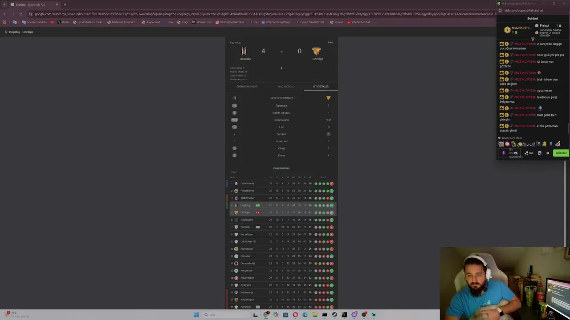Screen dimensions: 570x320
Task: Open the Domain.com bookmark
Action: pos(202,22)
